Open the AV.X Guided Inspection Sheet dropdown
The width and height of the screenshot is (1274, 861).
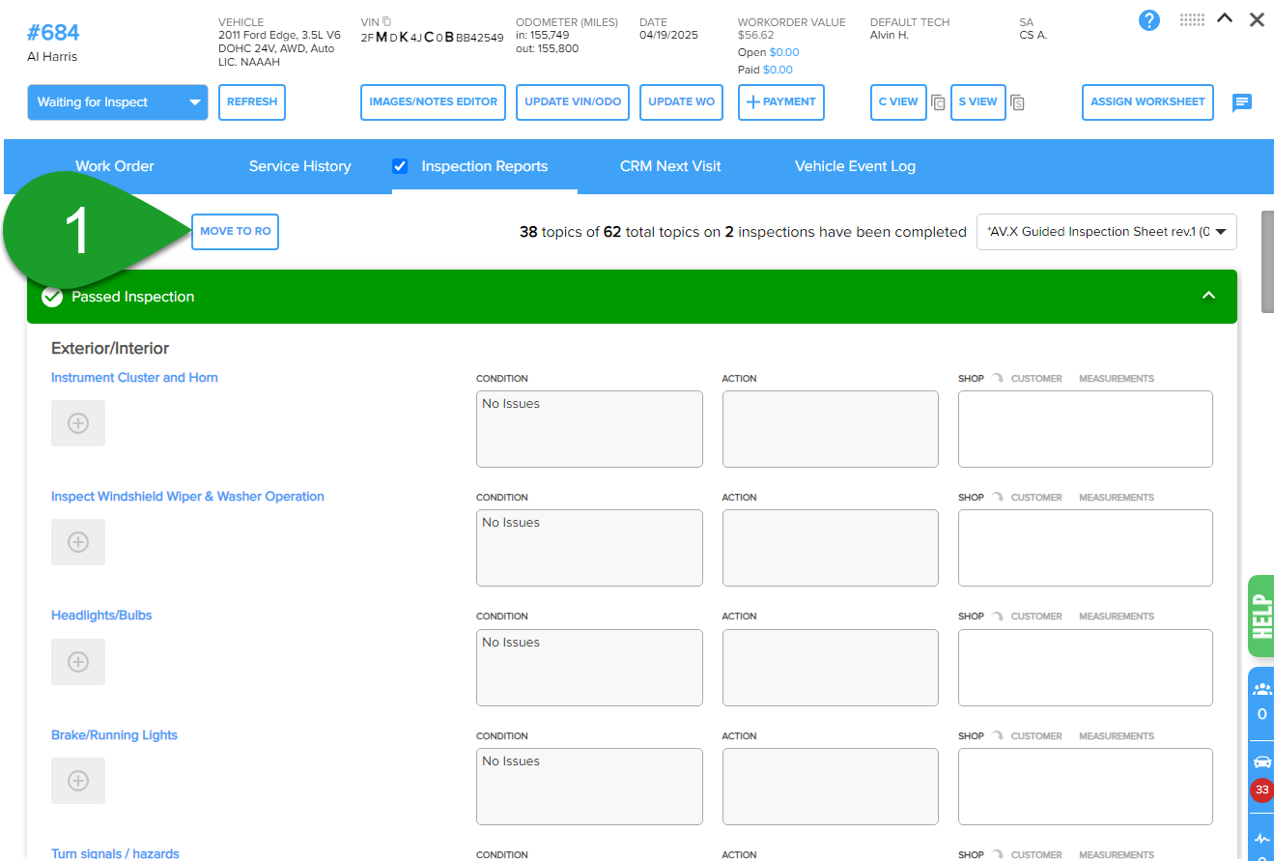tap(1106, 232)
